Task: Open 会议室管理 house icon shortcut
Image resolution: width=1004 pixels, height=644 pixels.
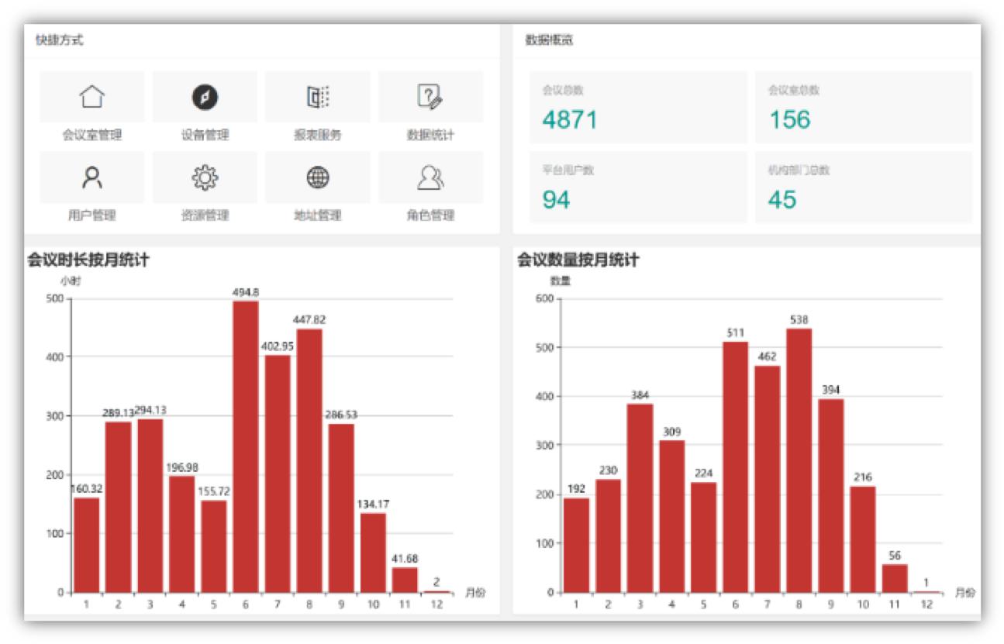Action: click(92, 97)
